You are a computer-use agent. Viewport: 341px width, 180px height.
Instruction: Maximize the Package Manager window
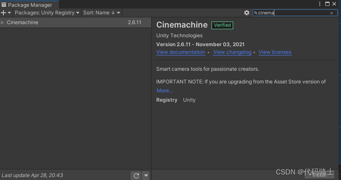pyautogui.click(x=327, y=4)
